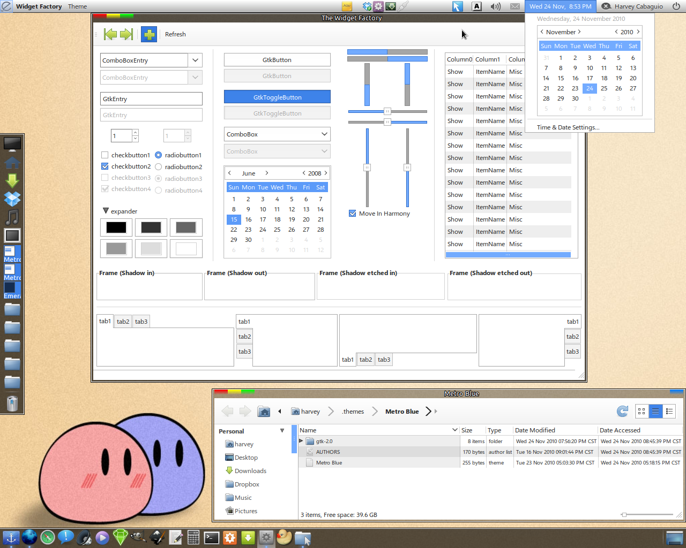686x548 pixels.
Task: Go to next year after 2010 in panel calendar
Action: pyautogui.click(x=638, y=32)
